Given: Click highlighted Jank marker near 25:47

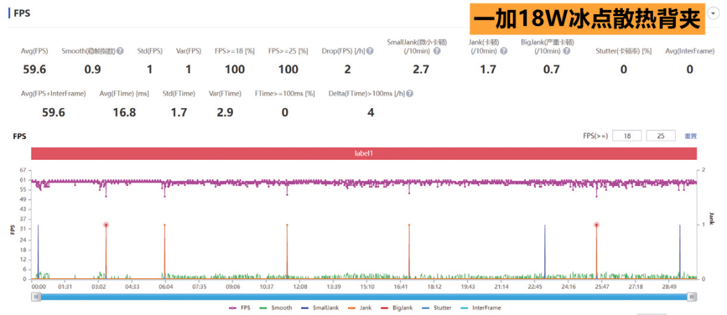Looking at the screenshot, I should [x=596, y=225].
